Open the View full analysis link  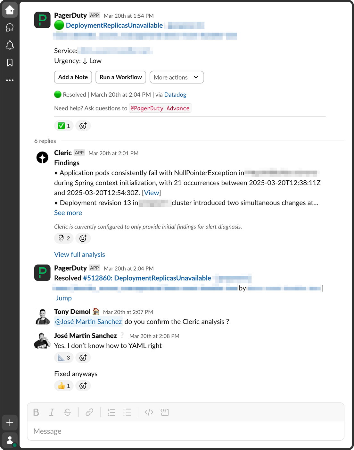[79, 255]
